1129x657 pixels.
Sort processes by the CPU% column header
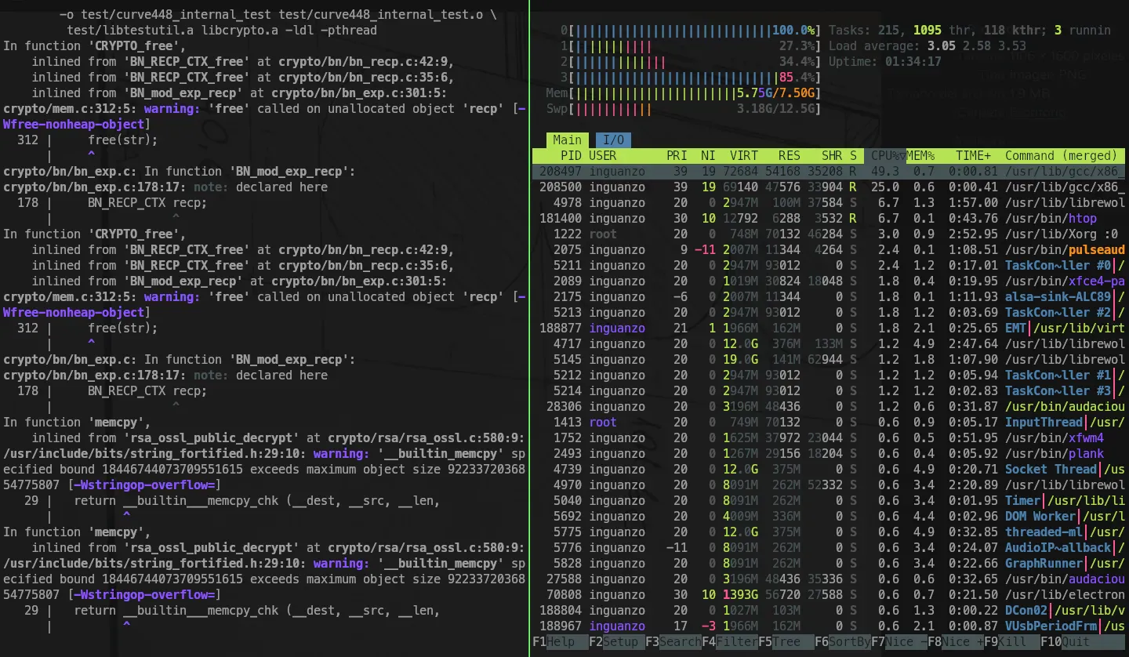(x=888, y=156)
